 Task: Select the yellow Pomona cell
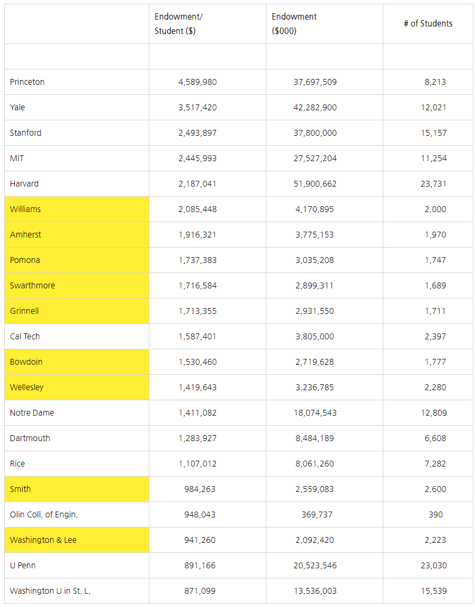pos(25,260)
